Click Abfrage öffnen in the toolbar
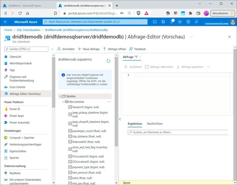This screenshot has height=185, width=237. click(x=115, y=49)
